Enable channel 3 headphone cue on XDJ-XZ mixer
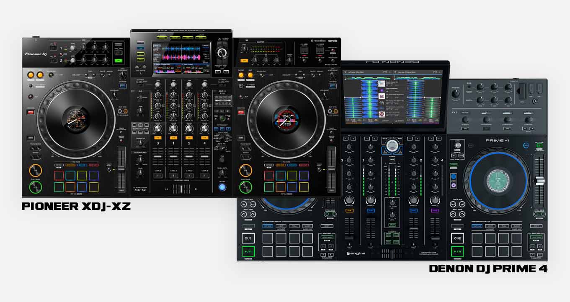Viewport: 570px width, 302px height. point(158,138)
